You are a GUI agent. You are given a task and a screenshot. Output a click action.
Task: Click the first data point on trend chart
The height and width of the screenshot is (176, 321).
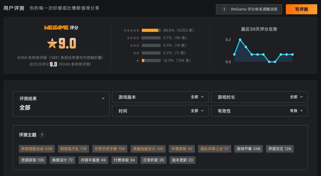point(235,54)
